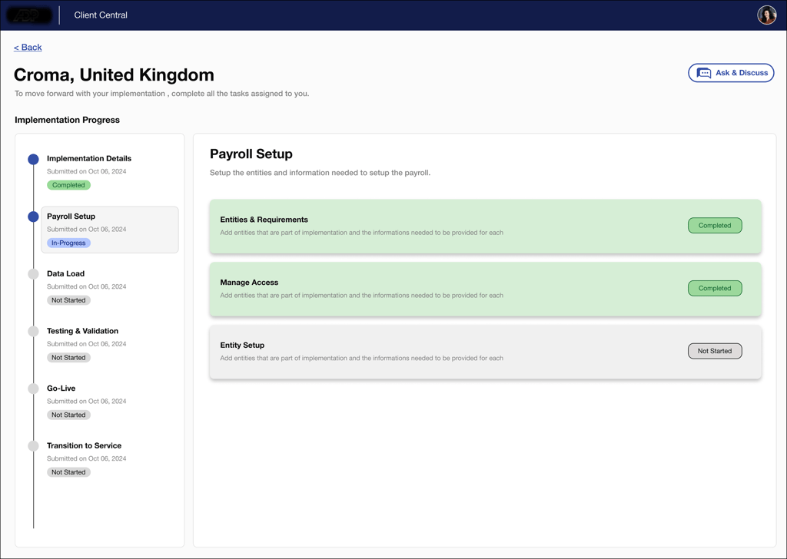The image size is (787, 559).
Task: Click chat bubble icon in Ask & Discuss
Action: (x=704, y=73)
